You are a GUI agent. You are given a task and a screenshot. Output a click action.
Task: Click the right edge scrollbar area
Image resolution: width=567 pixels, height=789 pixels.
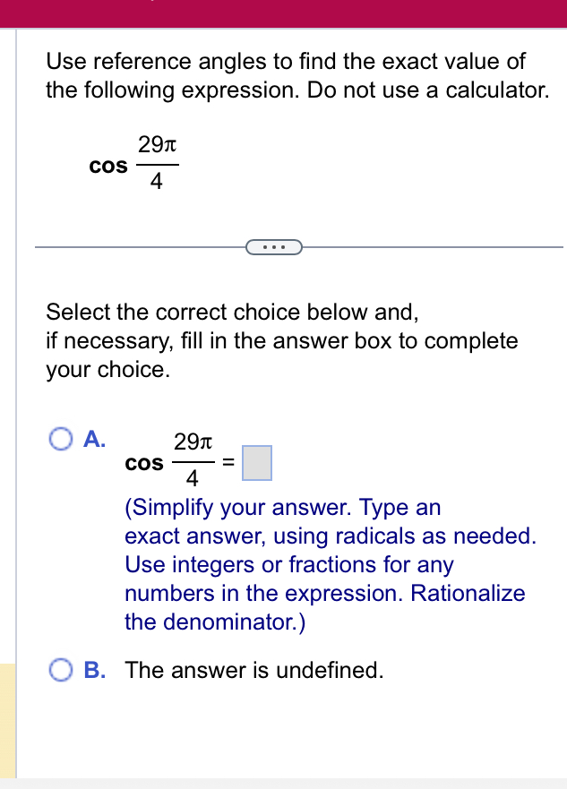point(563,394)
